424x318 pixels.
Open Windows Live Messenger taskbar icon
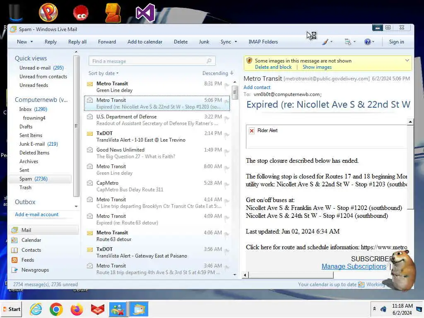pos(118,309)
